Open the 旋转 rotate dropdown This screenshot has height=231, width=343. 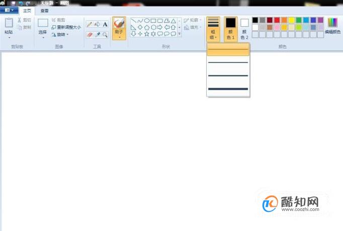pyautogui.click(x=60, y=35)
